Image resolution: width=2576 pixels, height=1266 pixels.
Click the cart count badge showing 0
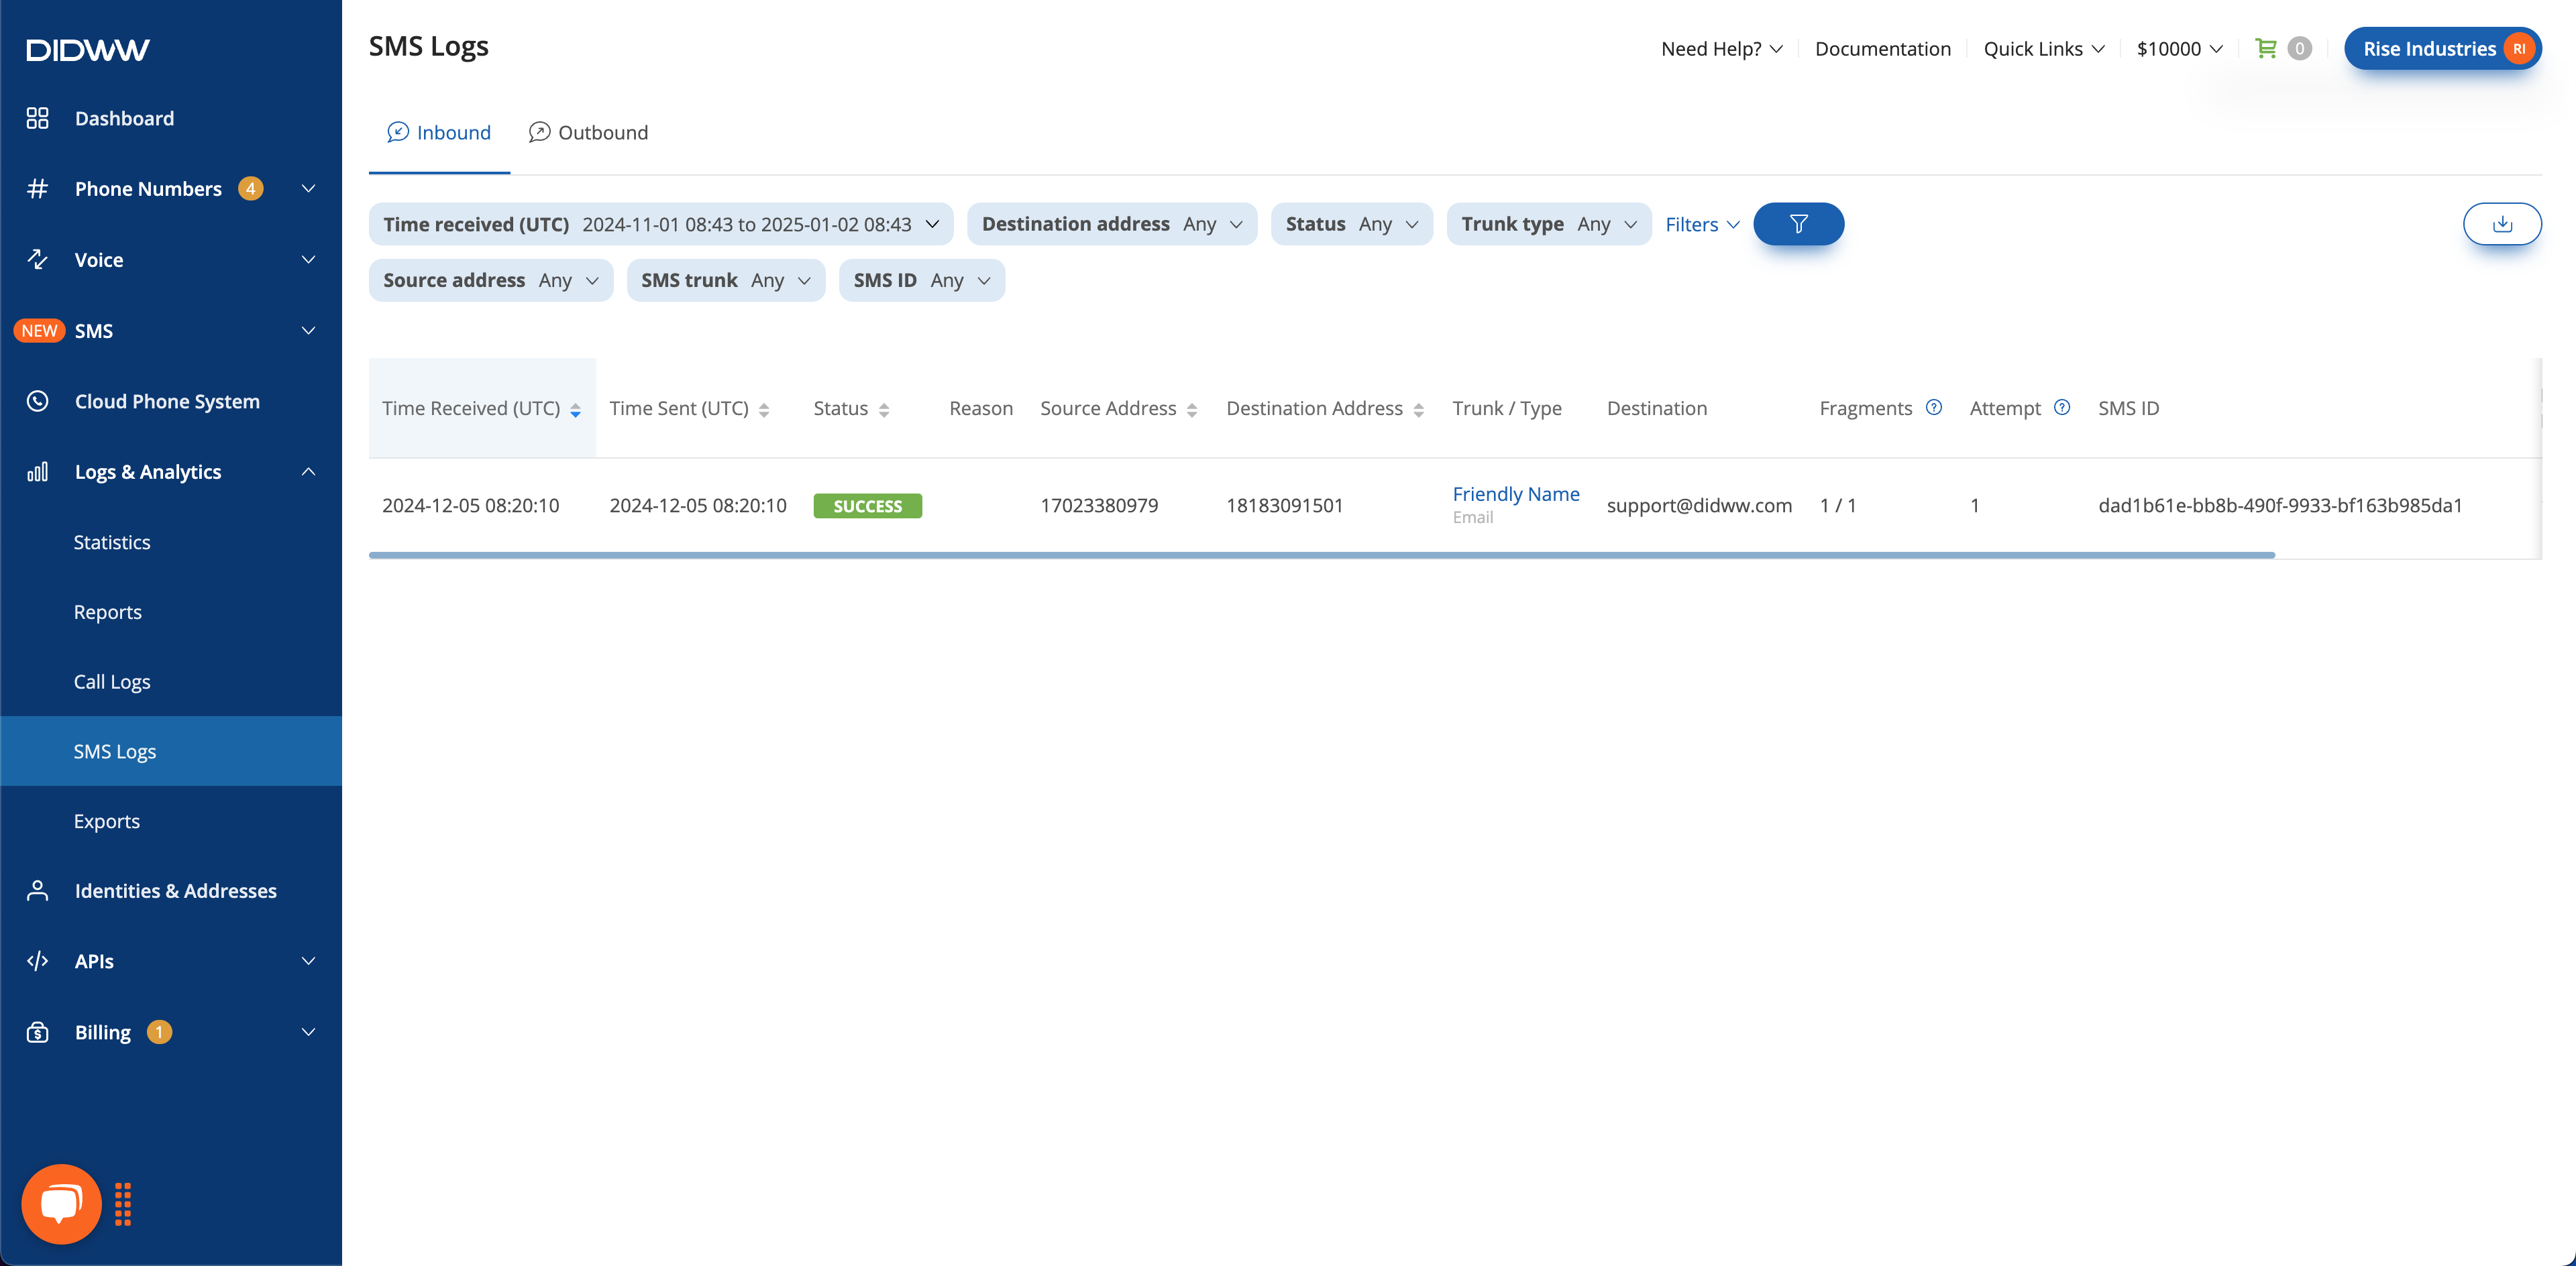pos(2299,48)
